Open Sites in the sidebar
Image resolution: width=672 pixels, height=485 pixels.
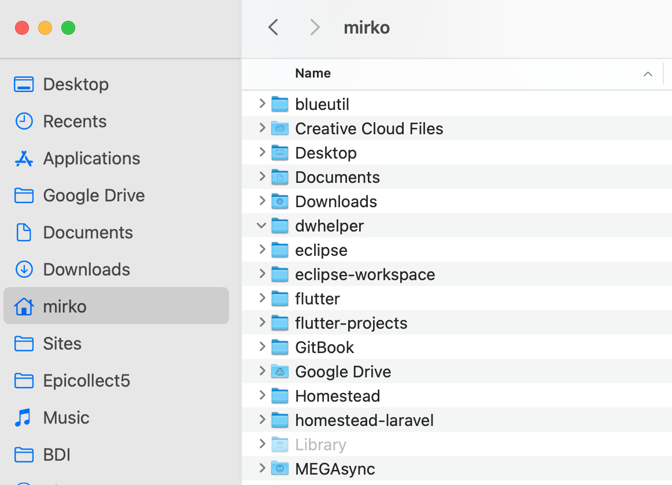click(x=62, y=344)
